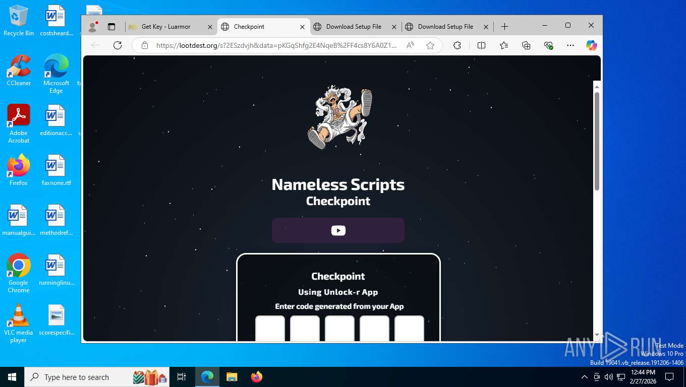This screenshot has width=686, height=387.
Task: Click the Nameless Scripts heading
Action: 338,184
